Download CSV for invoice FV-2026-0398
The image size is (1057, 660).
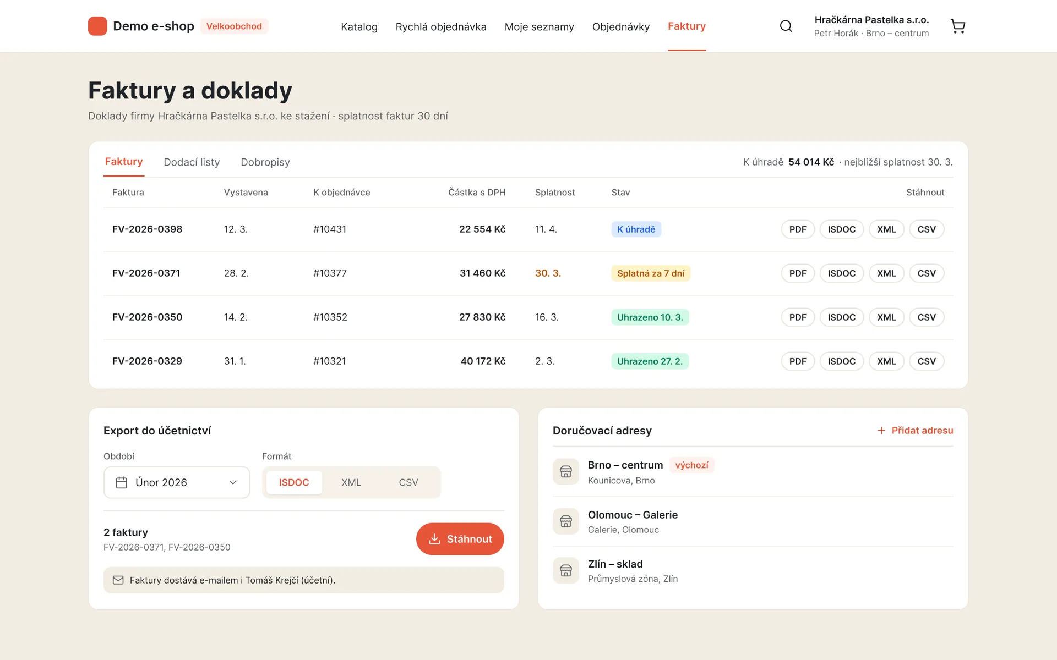point(927,229)
